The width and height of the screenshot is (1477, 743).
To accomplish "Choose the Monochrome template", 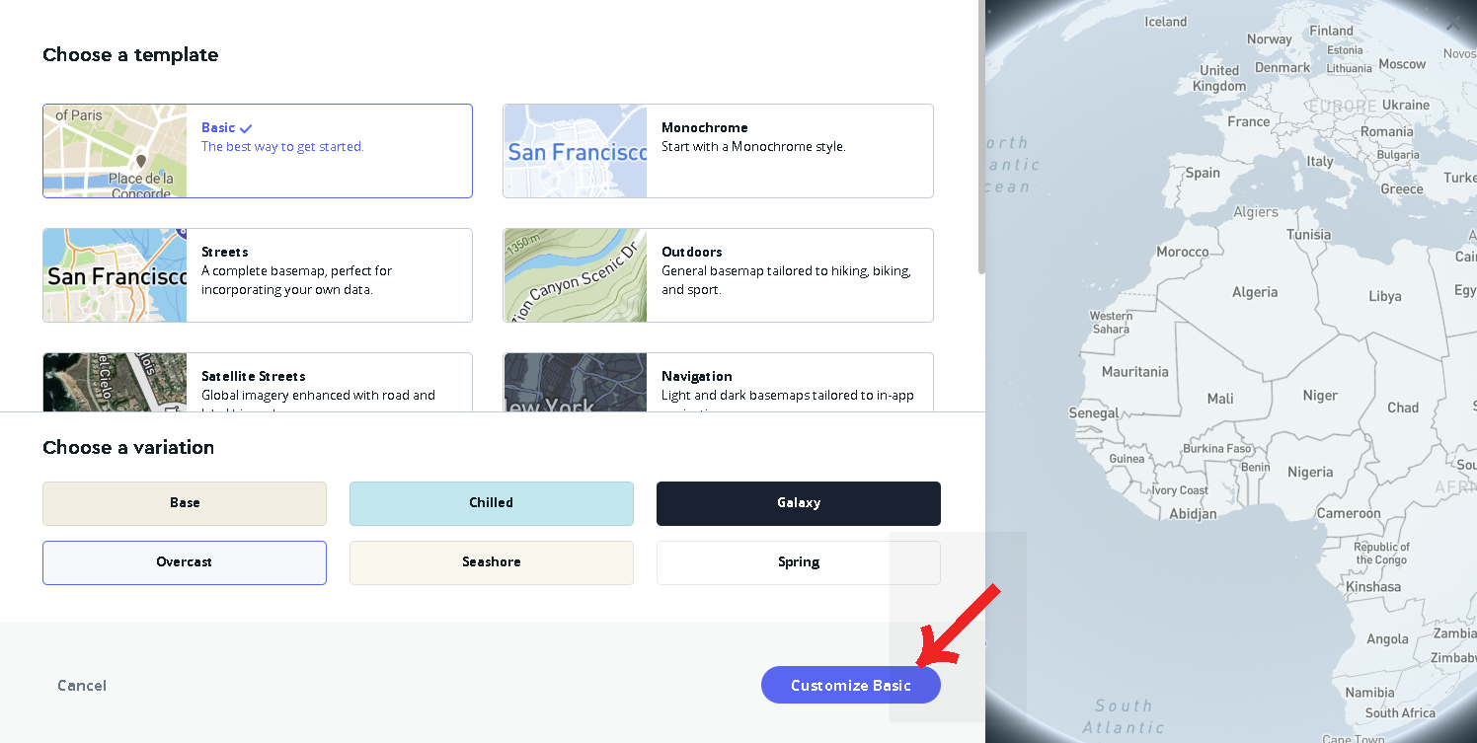I will click(718, 151).
